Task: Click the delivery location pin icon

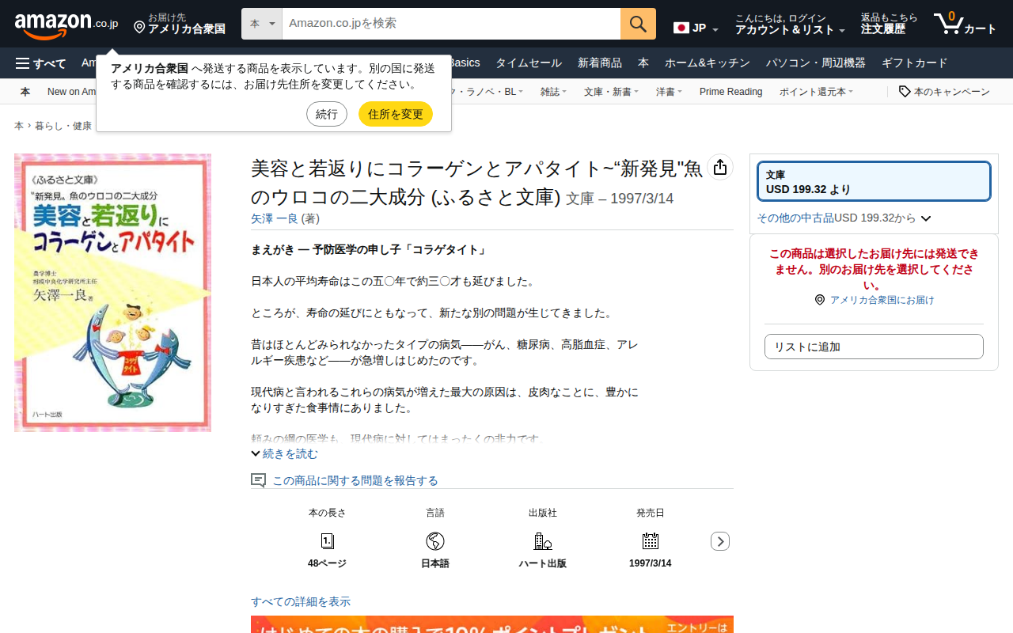Action: tap(139, 28)
